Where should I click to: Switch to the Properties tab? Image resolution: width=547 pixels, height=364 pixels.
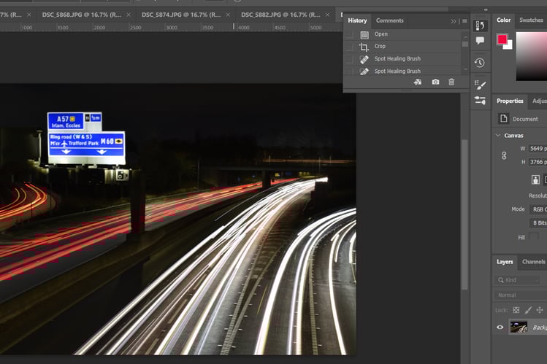[510, 101]
